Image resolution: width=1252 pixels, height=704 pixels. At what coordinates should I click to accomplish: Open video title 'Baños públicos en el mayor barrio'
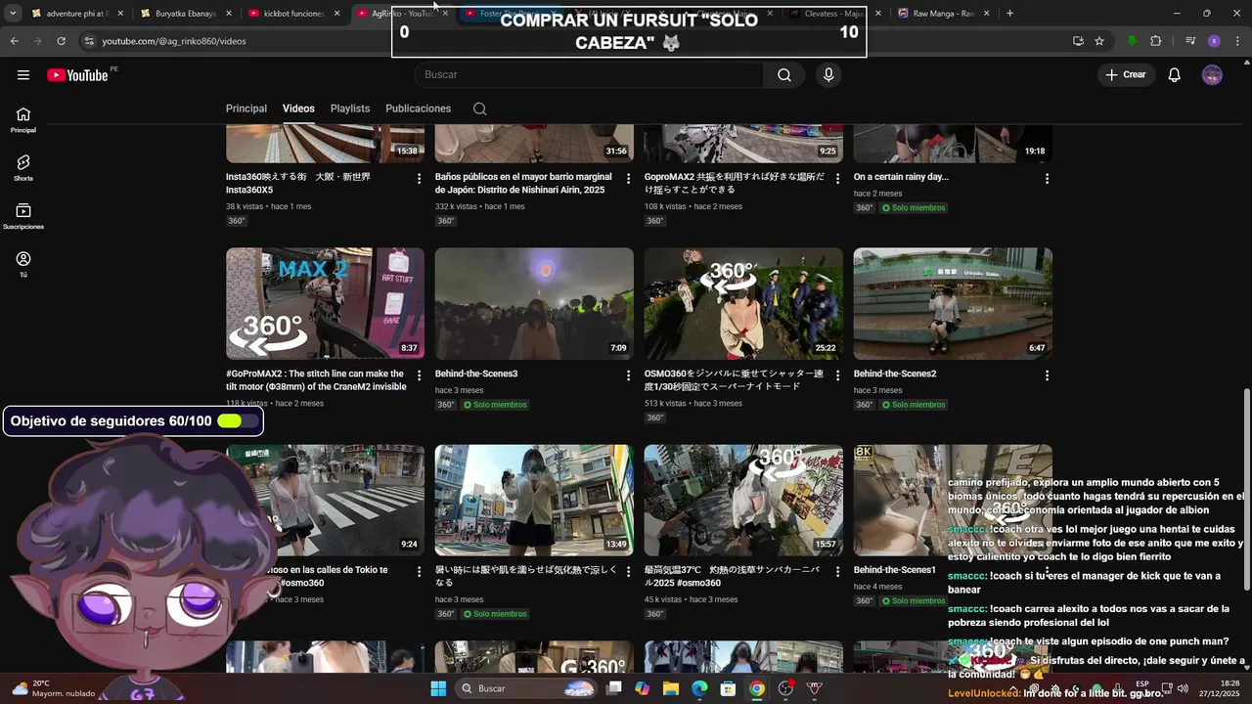pyautogui.click(x=523, y=184)
